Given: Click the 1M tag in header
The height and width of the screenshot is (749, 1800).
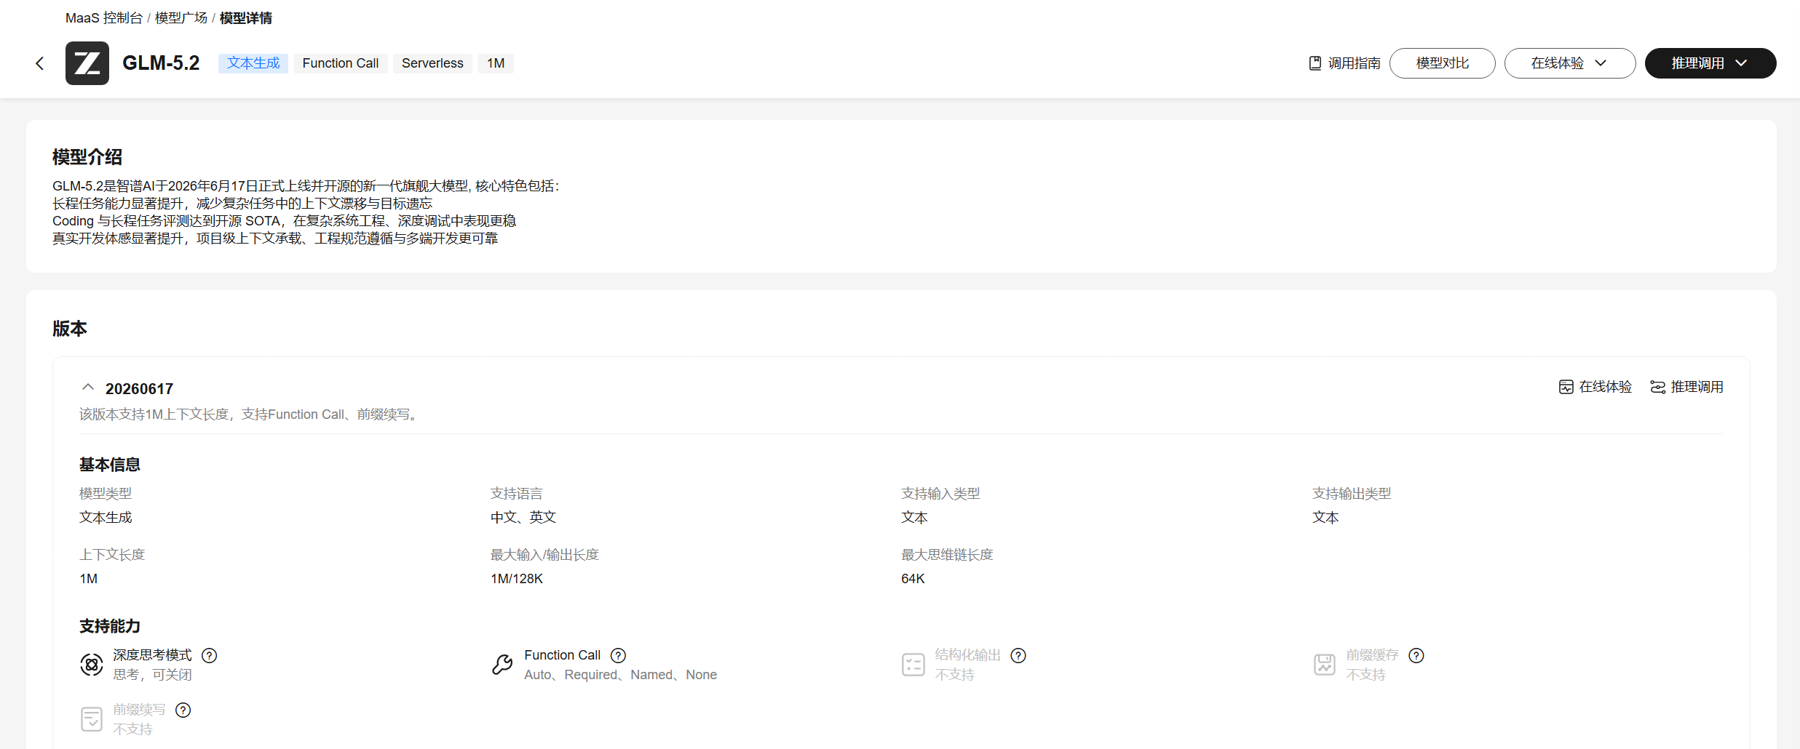Looking at the screenshot, I should (496, 63).
